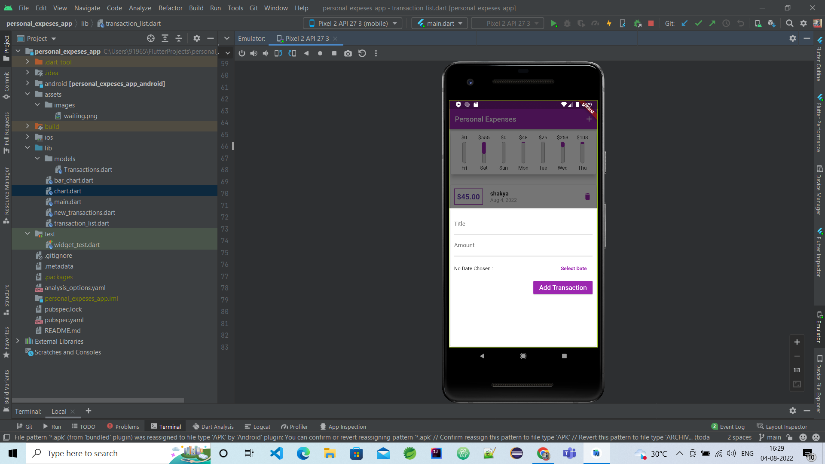This screenshot has width=825, height=464.
Task: Collapse the lib folder in project tree
Action: [x=27, y=148]
